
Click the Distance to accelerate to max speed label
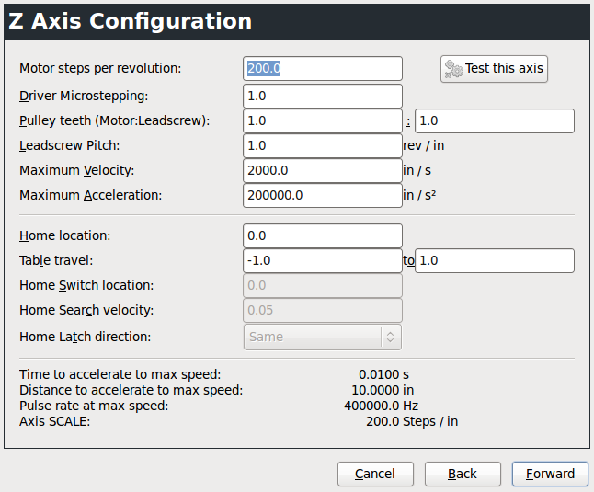[131, 390]
